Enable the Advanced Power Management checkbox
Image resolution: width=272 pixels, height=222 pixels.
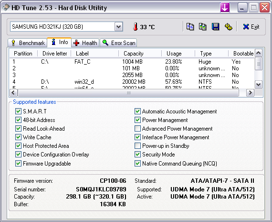click(137, 128)
